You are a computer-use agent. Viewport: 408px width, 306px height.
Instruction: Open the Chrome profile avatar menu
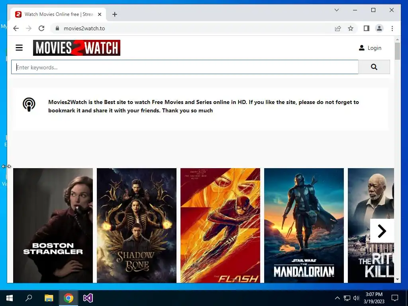(x=379, y=28)
